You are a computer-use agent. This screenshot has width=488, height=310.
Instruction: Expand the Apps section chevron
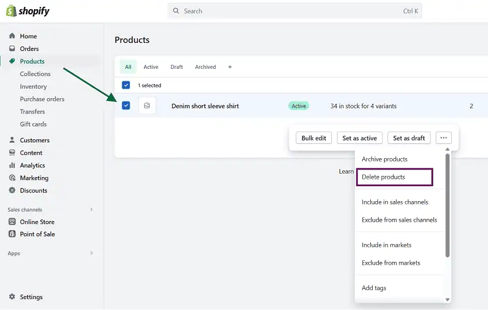(91, 253)
